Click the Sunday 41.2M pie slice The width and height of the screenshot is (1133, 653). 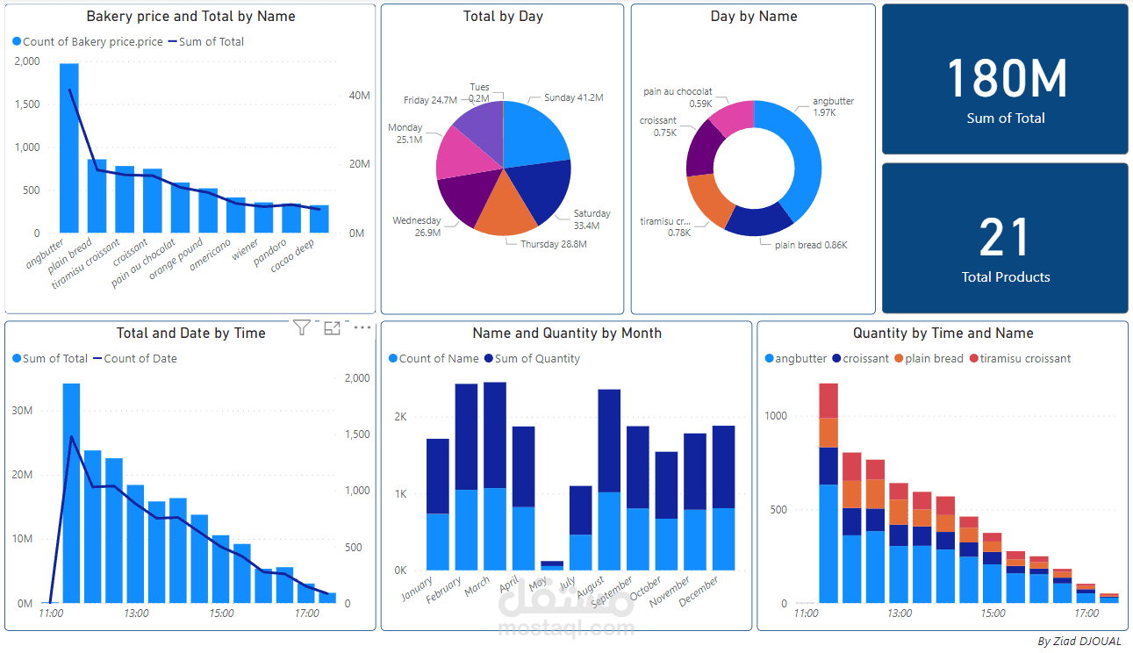(533, 132)
